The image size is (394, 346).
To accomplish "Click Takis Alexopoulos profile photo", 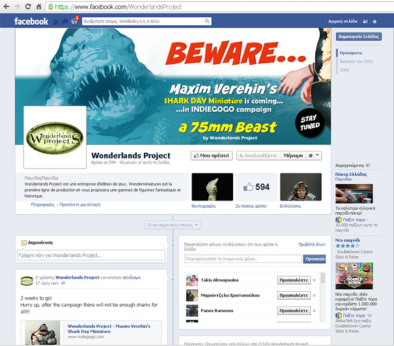I will (192, 280).
